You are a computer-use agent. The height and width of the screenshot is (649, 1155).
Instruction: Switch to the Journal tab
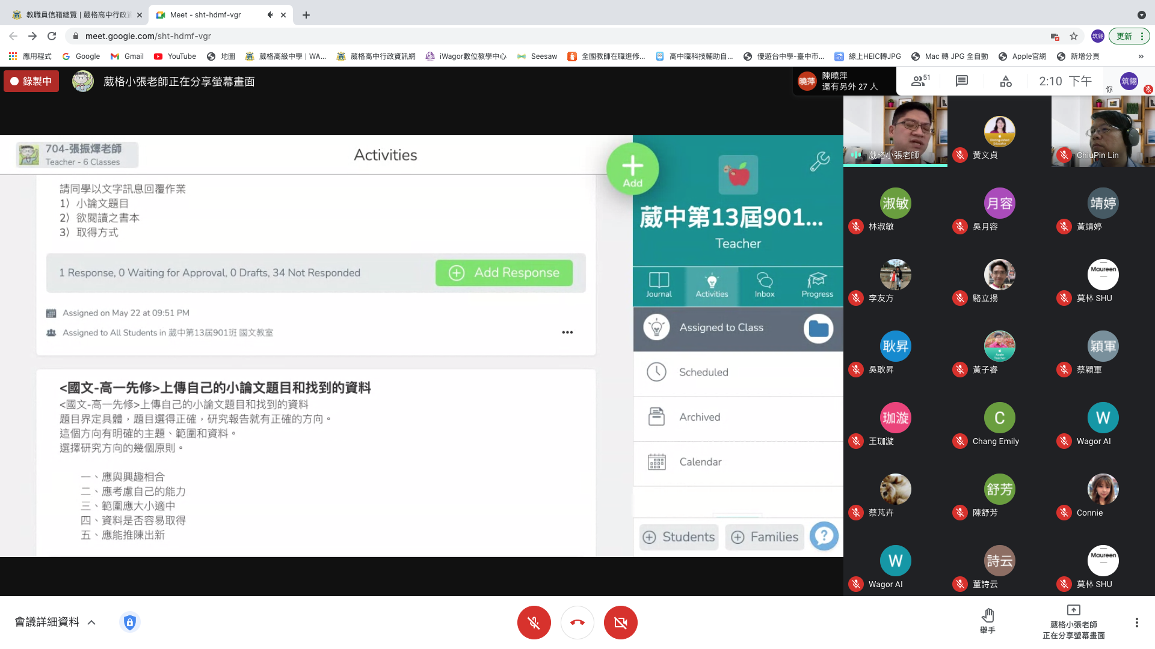pyautogui.click(x=659, y=285)
